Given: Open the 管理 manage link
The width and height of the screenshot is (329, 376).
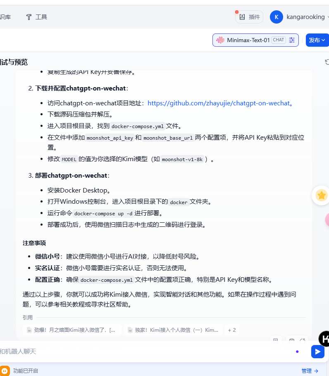Looking at the screenshot, I should point(310,371).
